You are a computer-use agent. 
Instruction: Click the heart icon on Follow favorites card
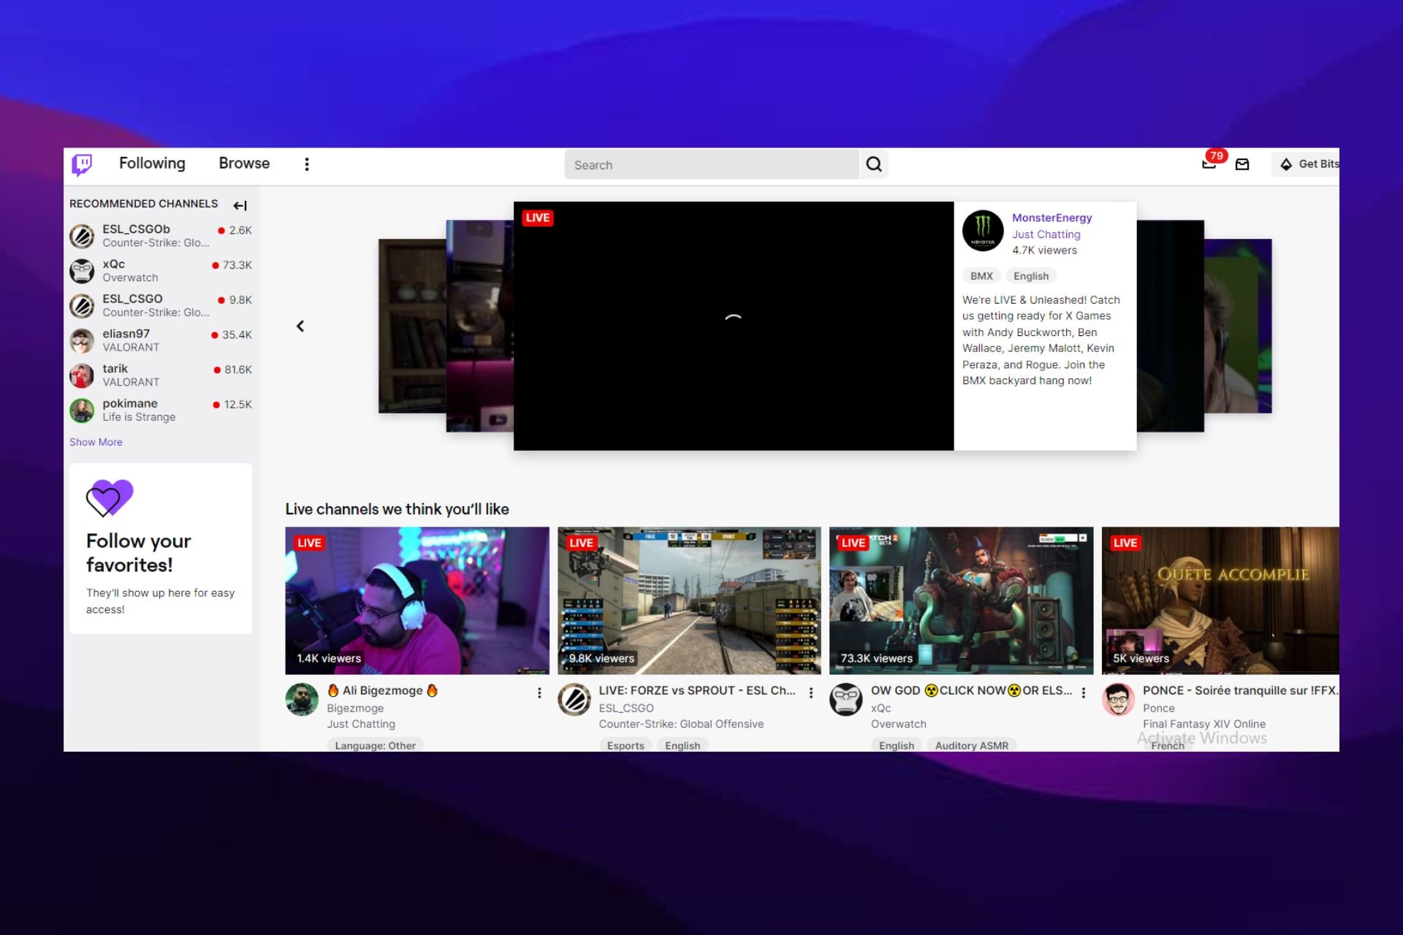coord(110,497)
